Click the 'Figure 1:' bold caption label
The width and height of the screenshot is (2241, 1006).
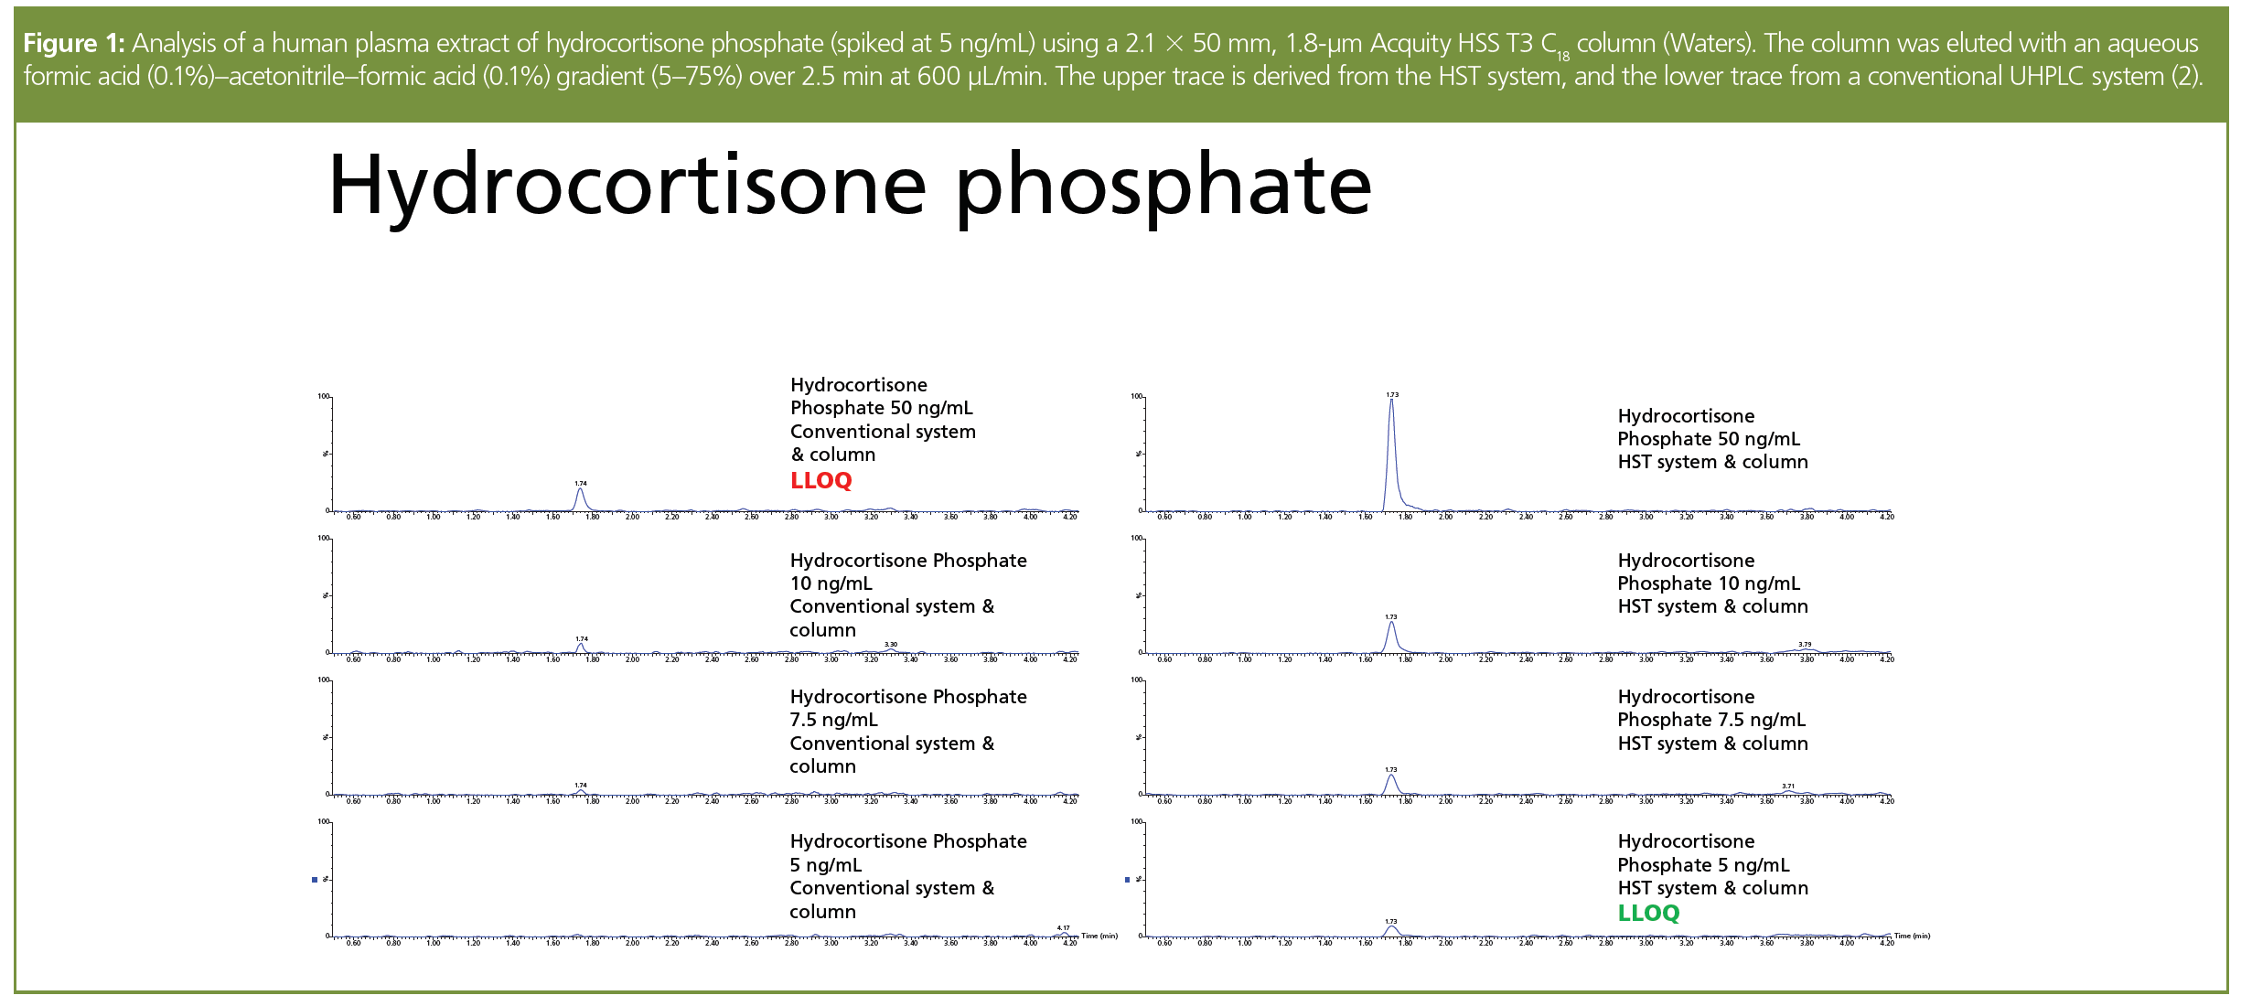pyautogui.click(x=73, y=43)
